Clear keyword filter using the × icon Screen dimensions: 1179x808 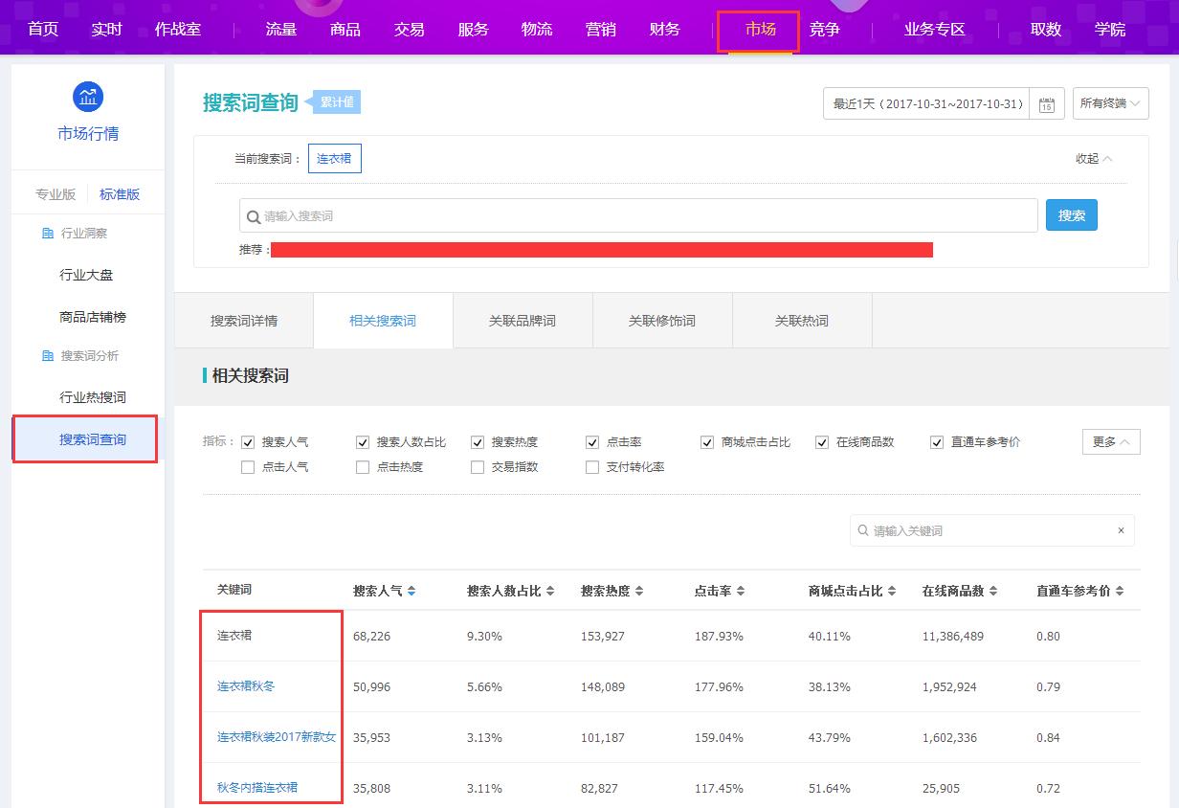coord(1121,530)
